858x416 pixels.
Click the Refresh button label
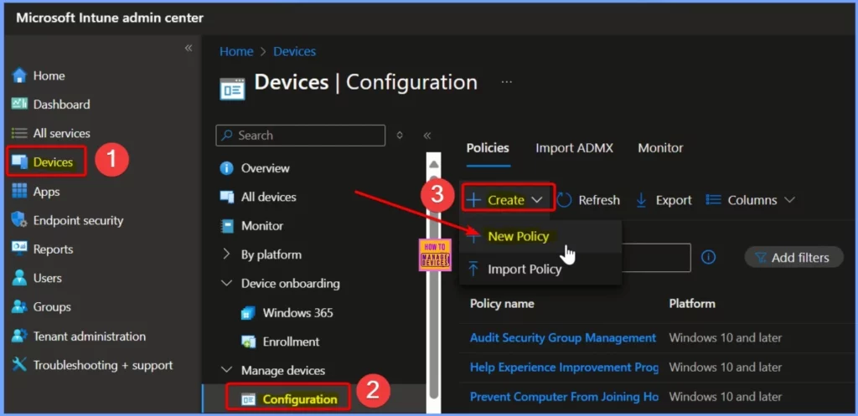(599, 201)
